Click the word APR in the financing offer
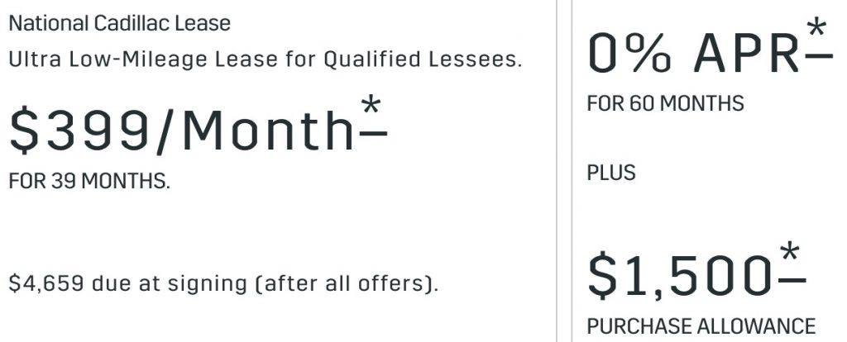 747,53
